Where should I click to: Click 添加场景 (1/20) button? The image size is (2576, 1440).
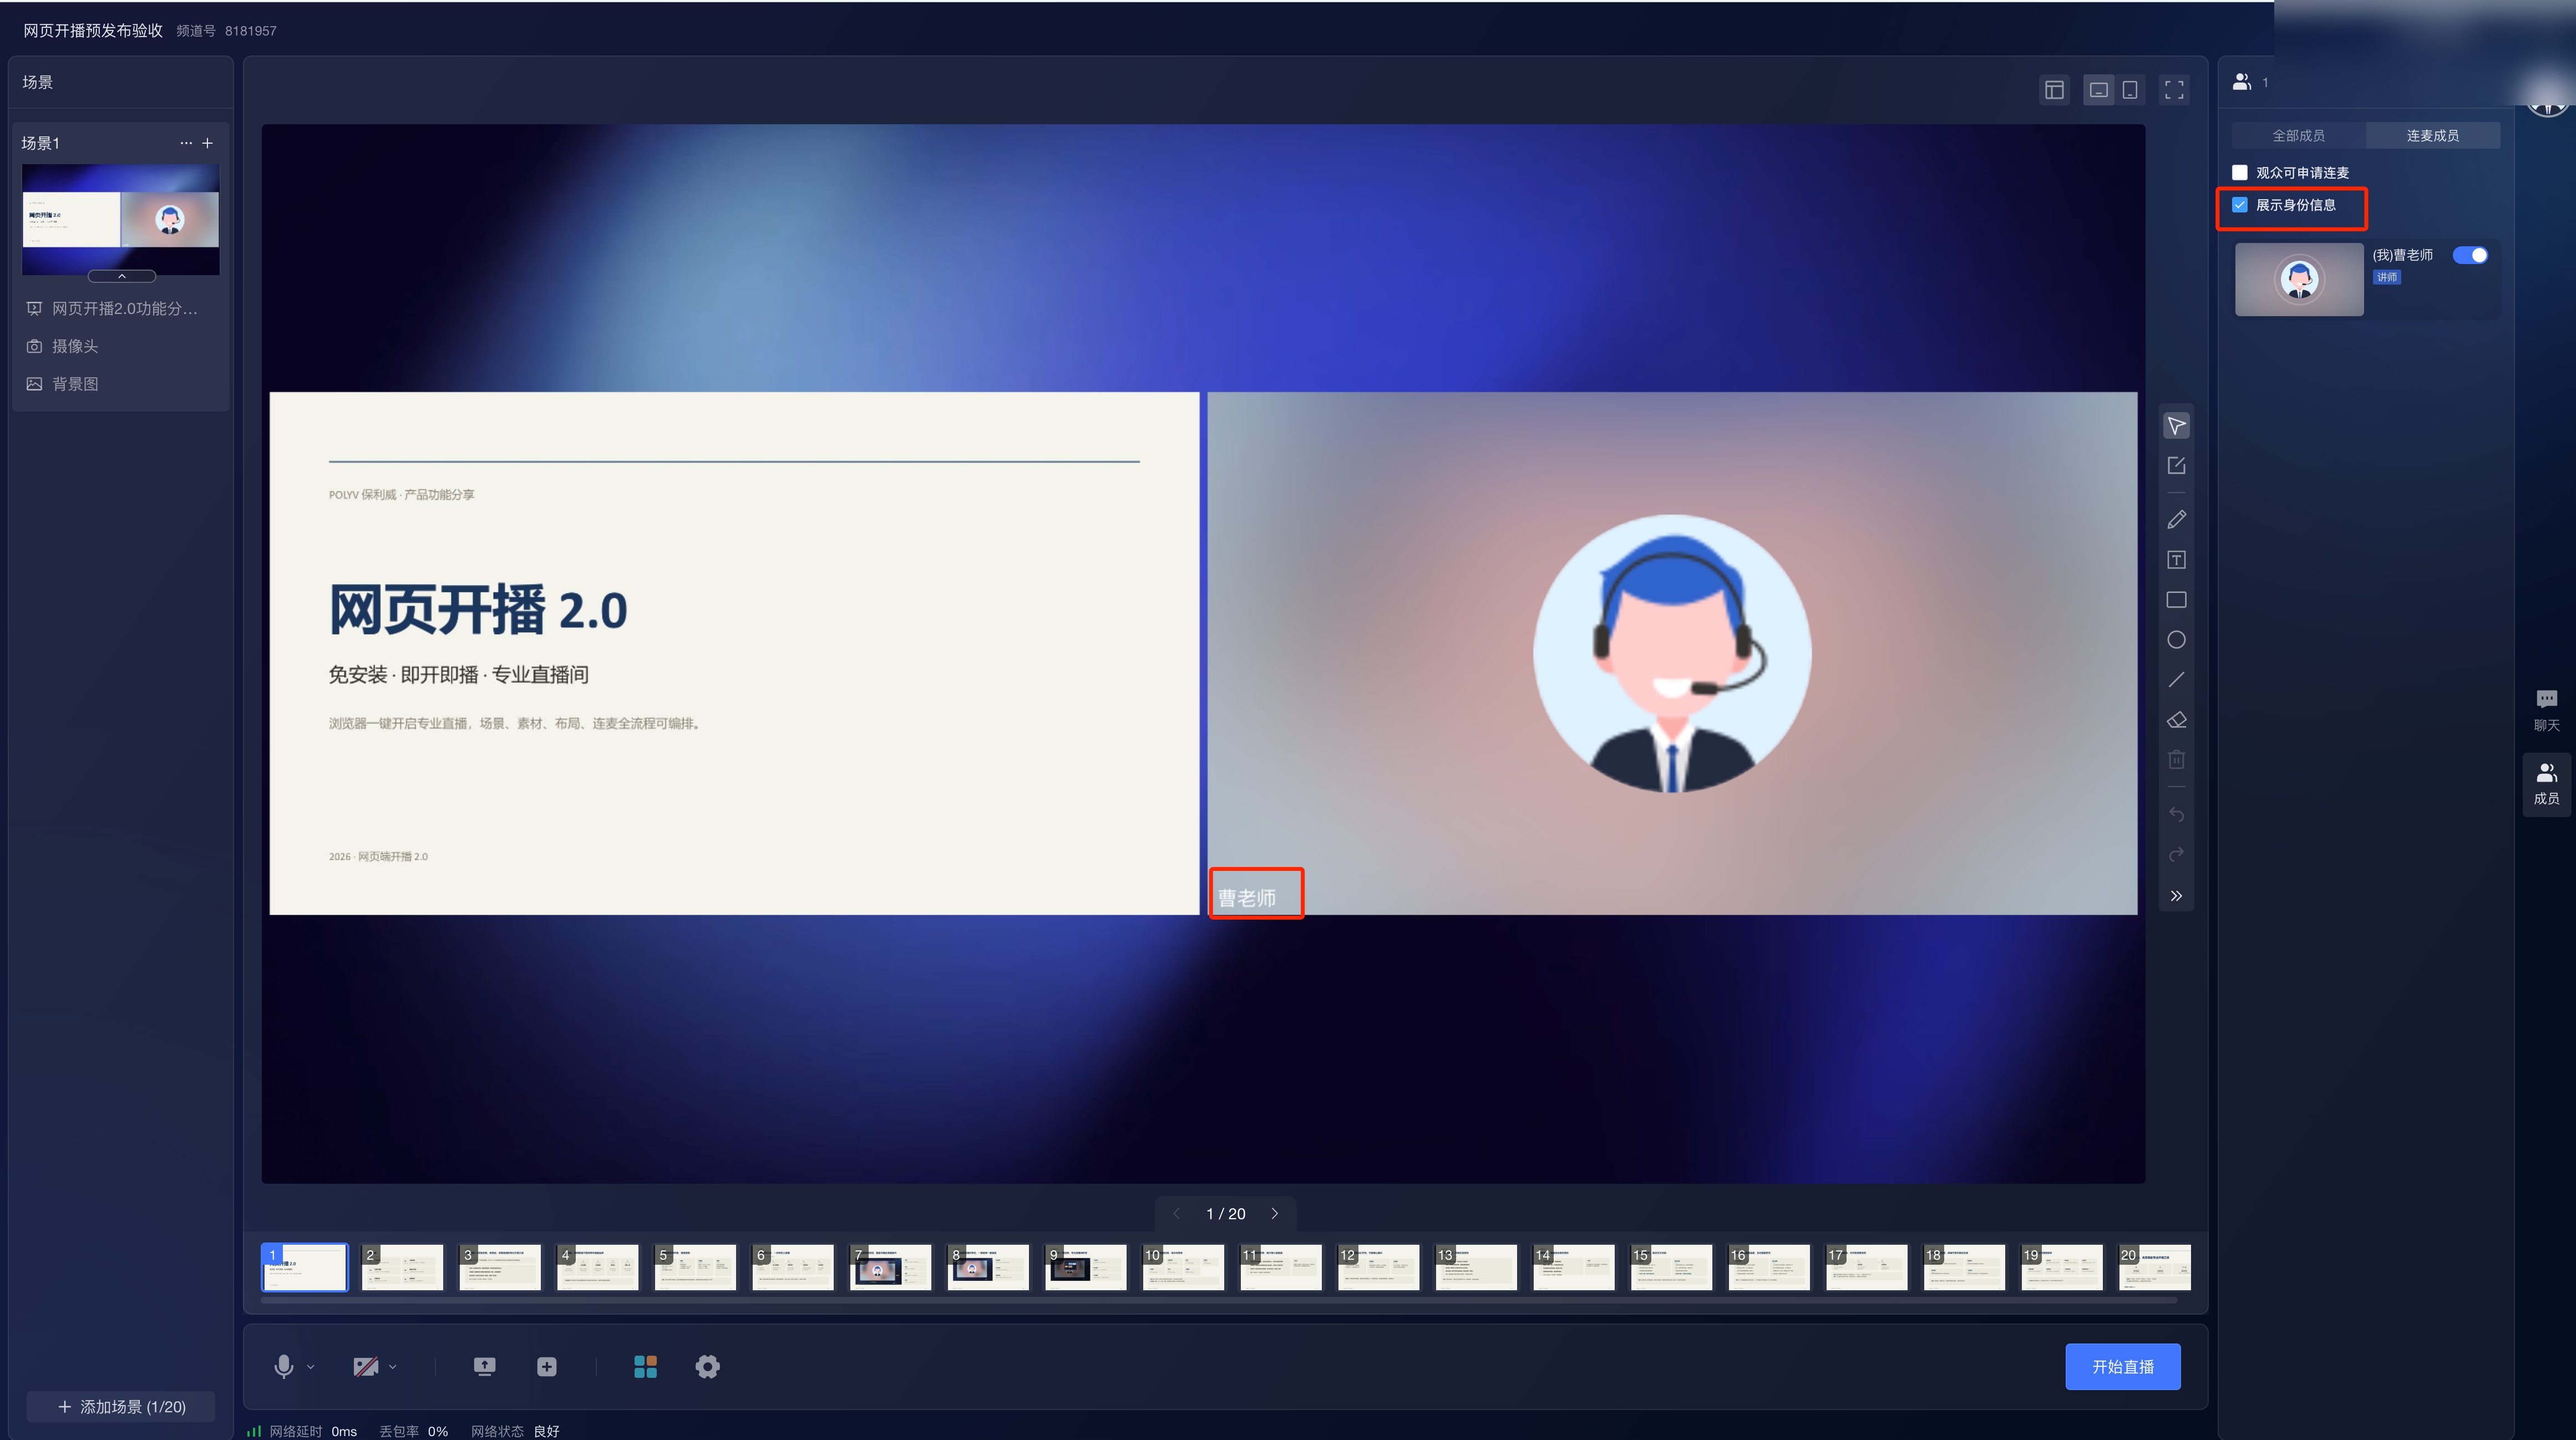pos(121,1406)
